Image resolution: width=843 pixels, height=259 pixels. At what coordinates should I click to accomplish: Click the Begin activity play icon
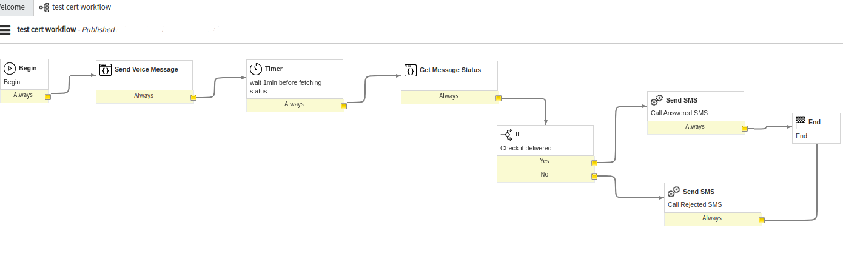click(10, 69)
